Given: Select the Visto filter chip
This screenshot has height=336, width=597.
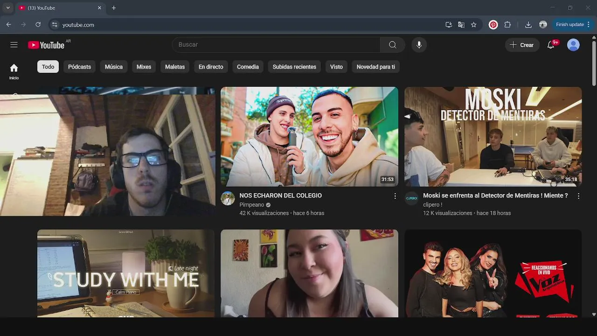Looking at the screenshot, I should tap(336, 67).
